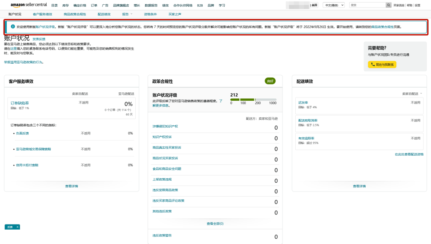Open the 订单缺陷率 metric link
The width and height of the screenshot is (431, 244).
tap(20, 103)
